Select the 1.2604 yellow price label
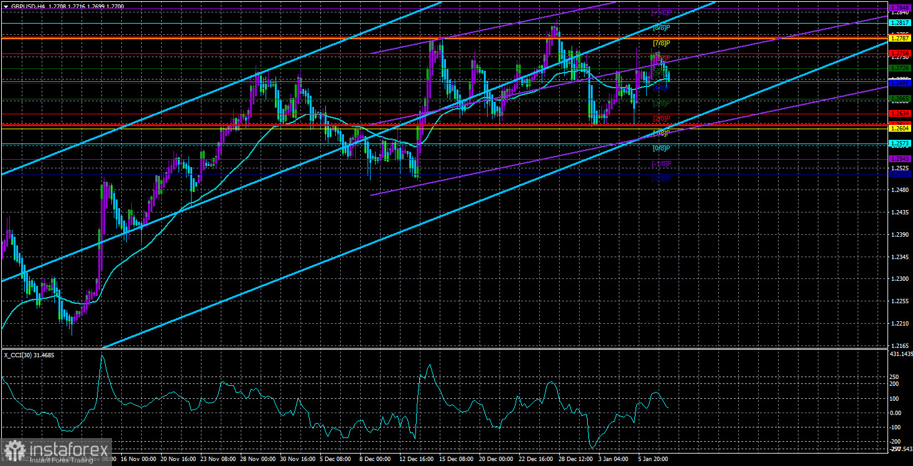The image size is (913, 466). point(900,129)
